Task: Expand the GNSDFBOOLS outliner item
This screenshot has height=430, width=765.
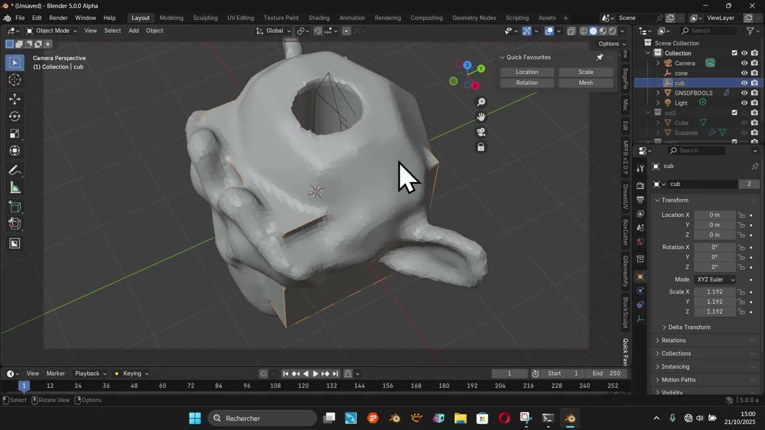Action: click(658, 93)
